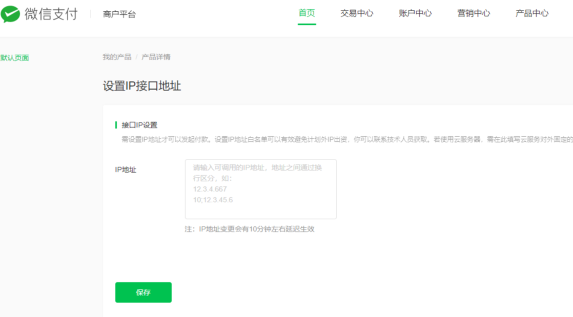Open the 产品中心 tab
The image size is (573, 317).
point(532,13)
